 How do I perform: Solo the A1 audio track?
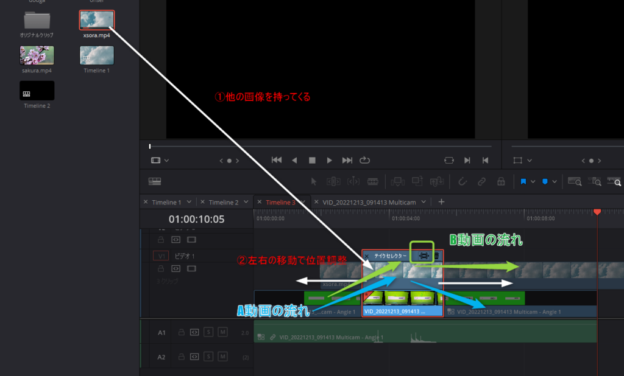pyautogui.click(x=208, y=332)
